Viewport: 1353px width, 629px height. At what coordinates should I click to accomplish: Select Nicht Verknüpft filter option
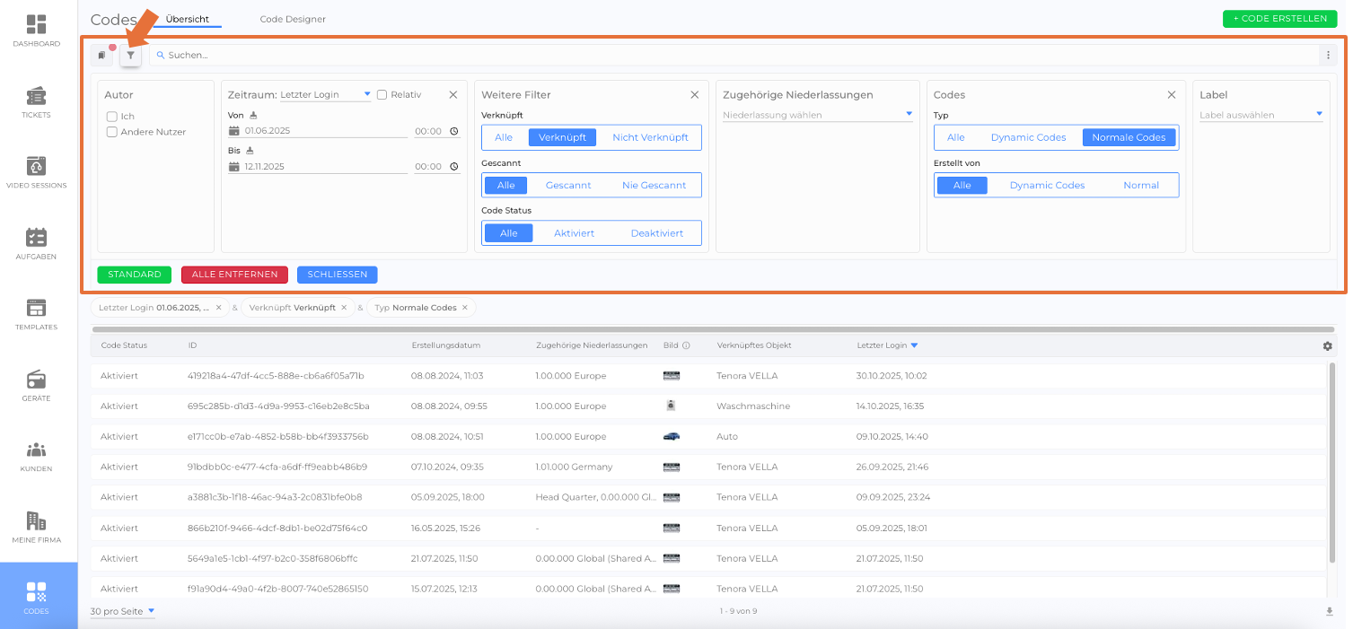[x=650, y=137]
